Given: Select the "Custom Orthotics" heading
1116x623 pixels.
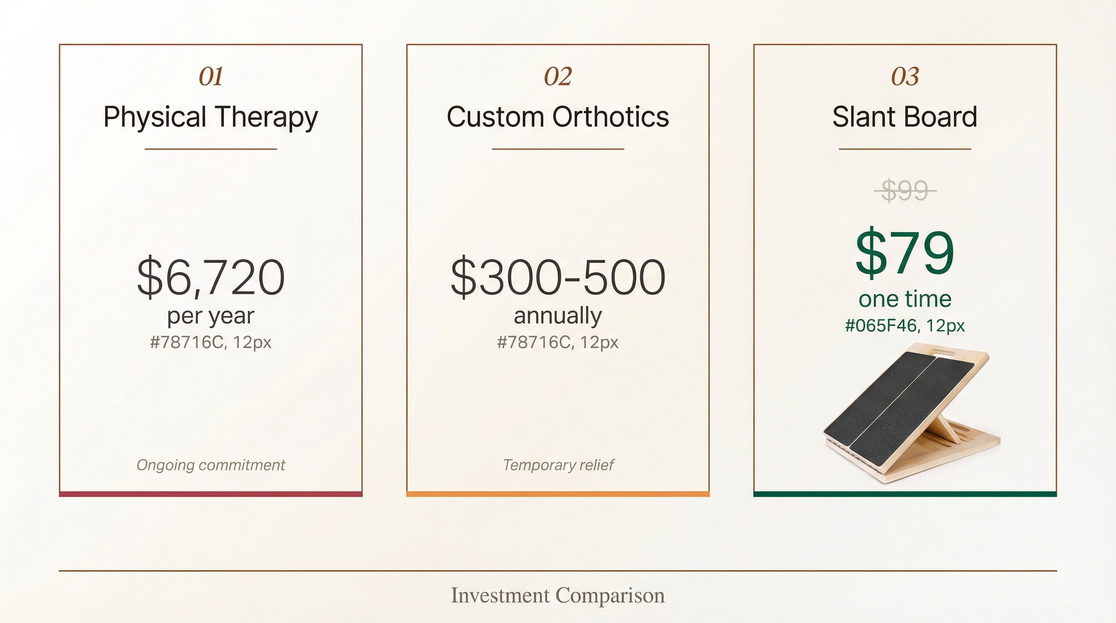Looking at the screenshot, I should pos(558,117).
